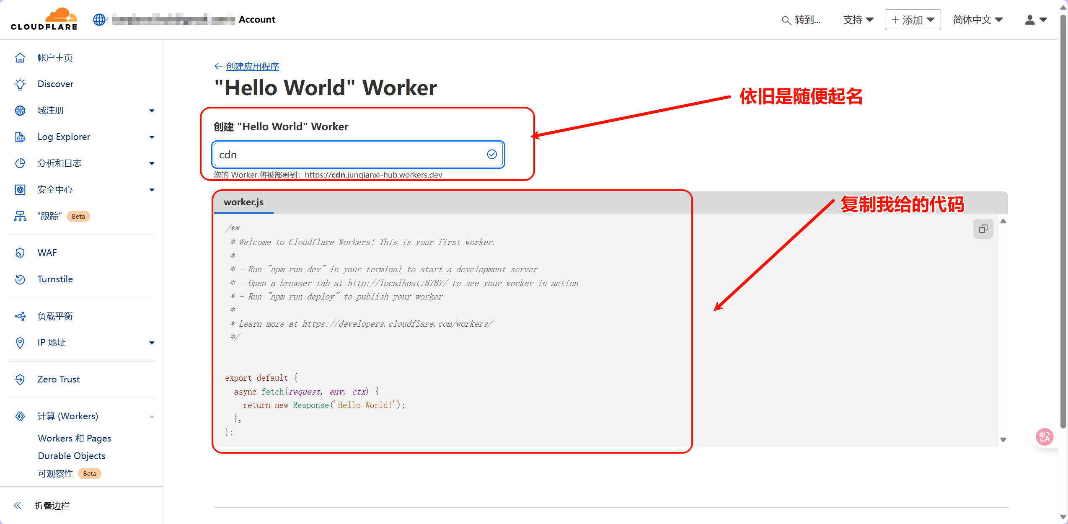Open 可观察性 Beta menu item

click(70, 473)
